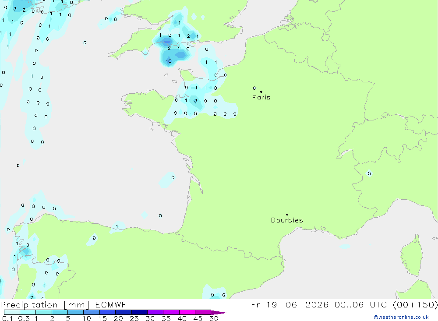Viewport: 438px width, 321px height.
Task: Click the legend arrow tip above 50 mm
Action: click(x=219, y=313)
